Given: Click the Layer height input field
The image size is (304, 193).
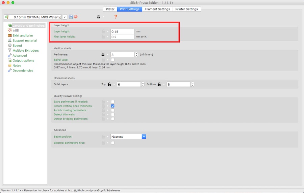Looking at the screenshot, I should point(122,32).
